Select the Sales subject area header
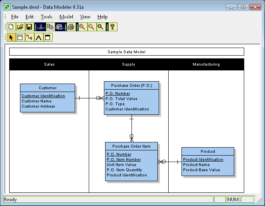This screenshot has height=206, width=265. [49, 64]
